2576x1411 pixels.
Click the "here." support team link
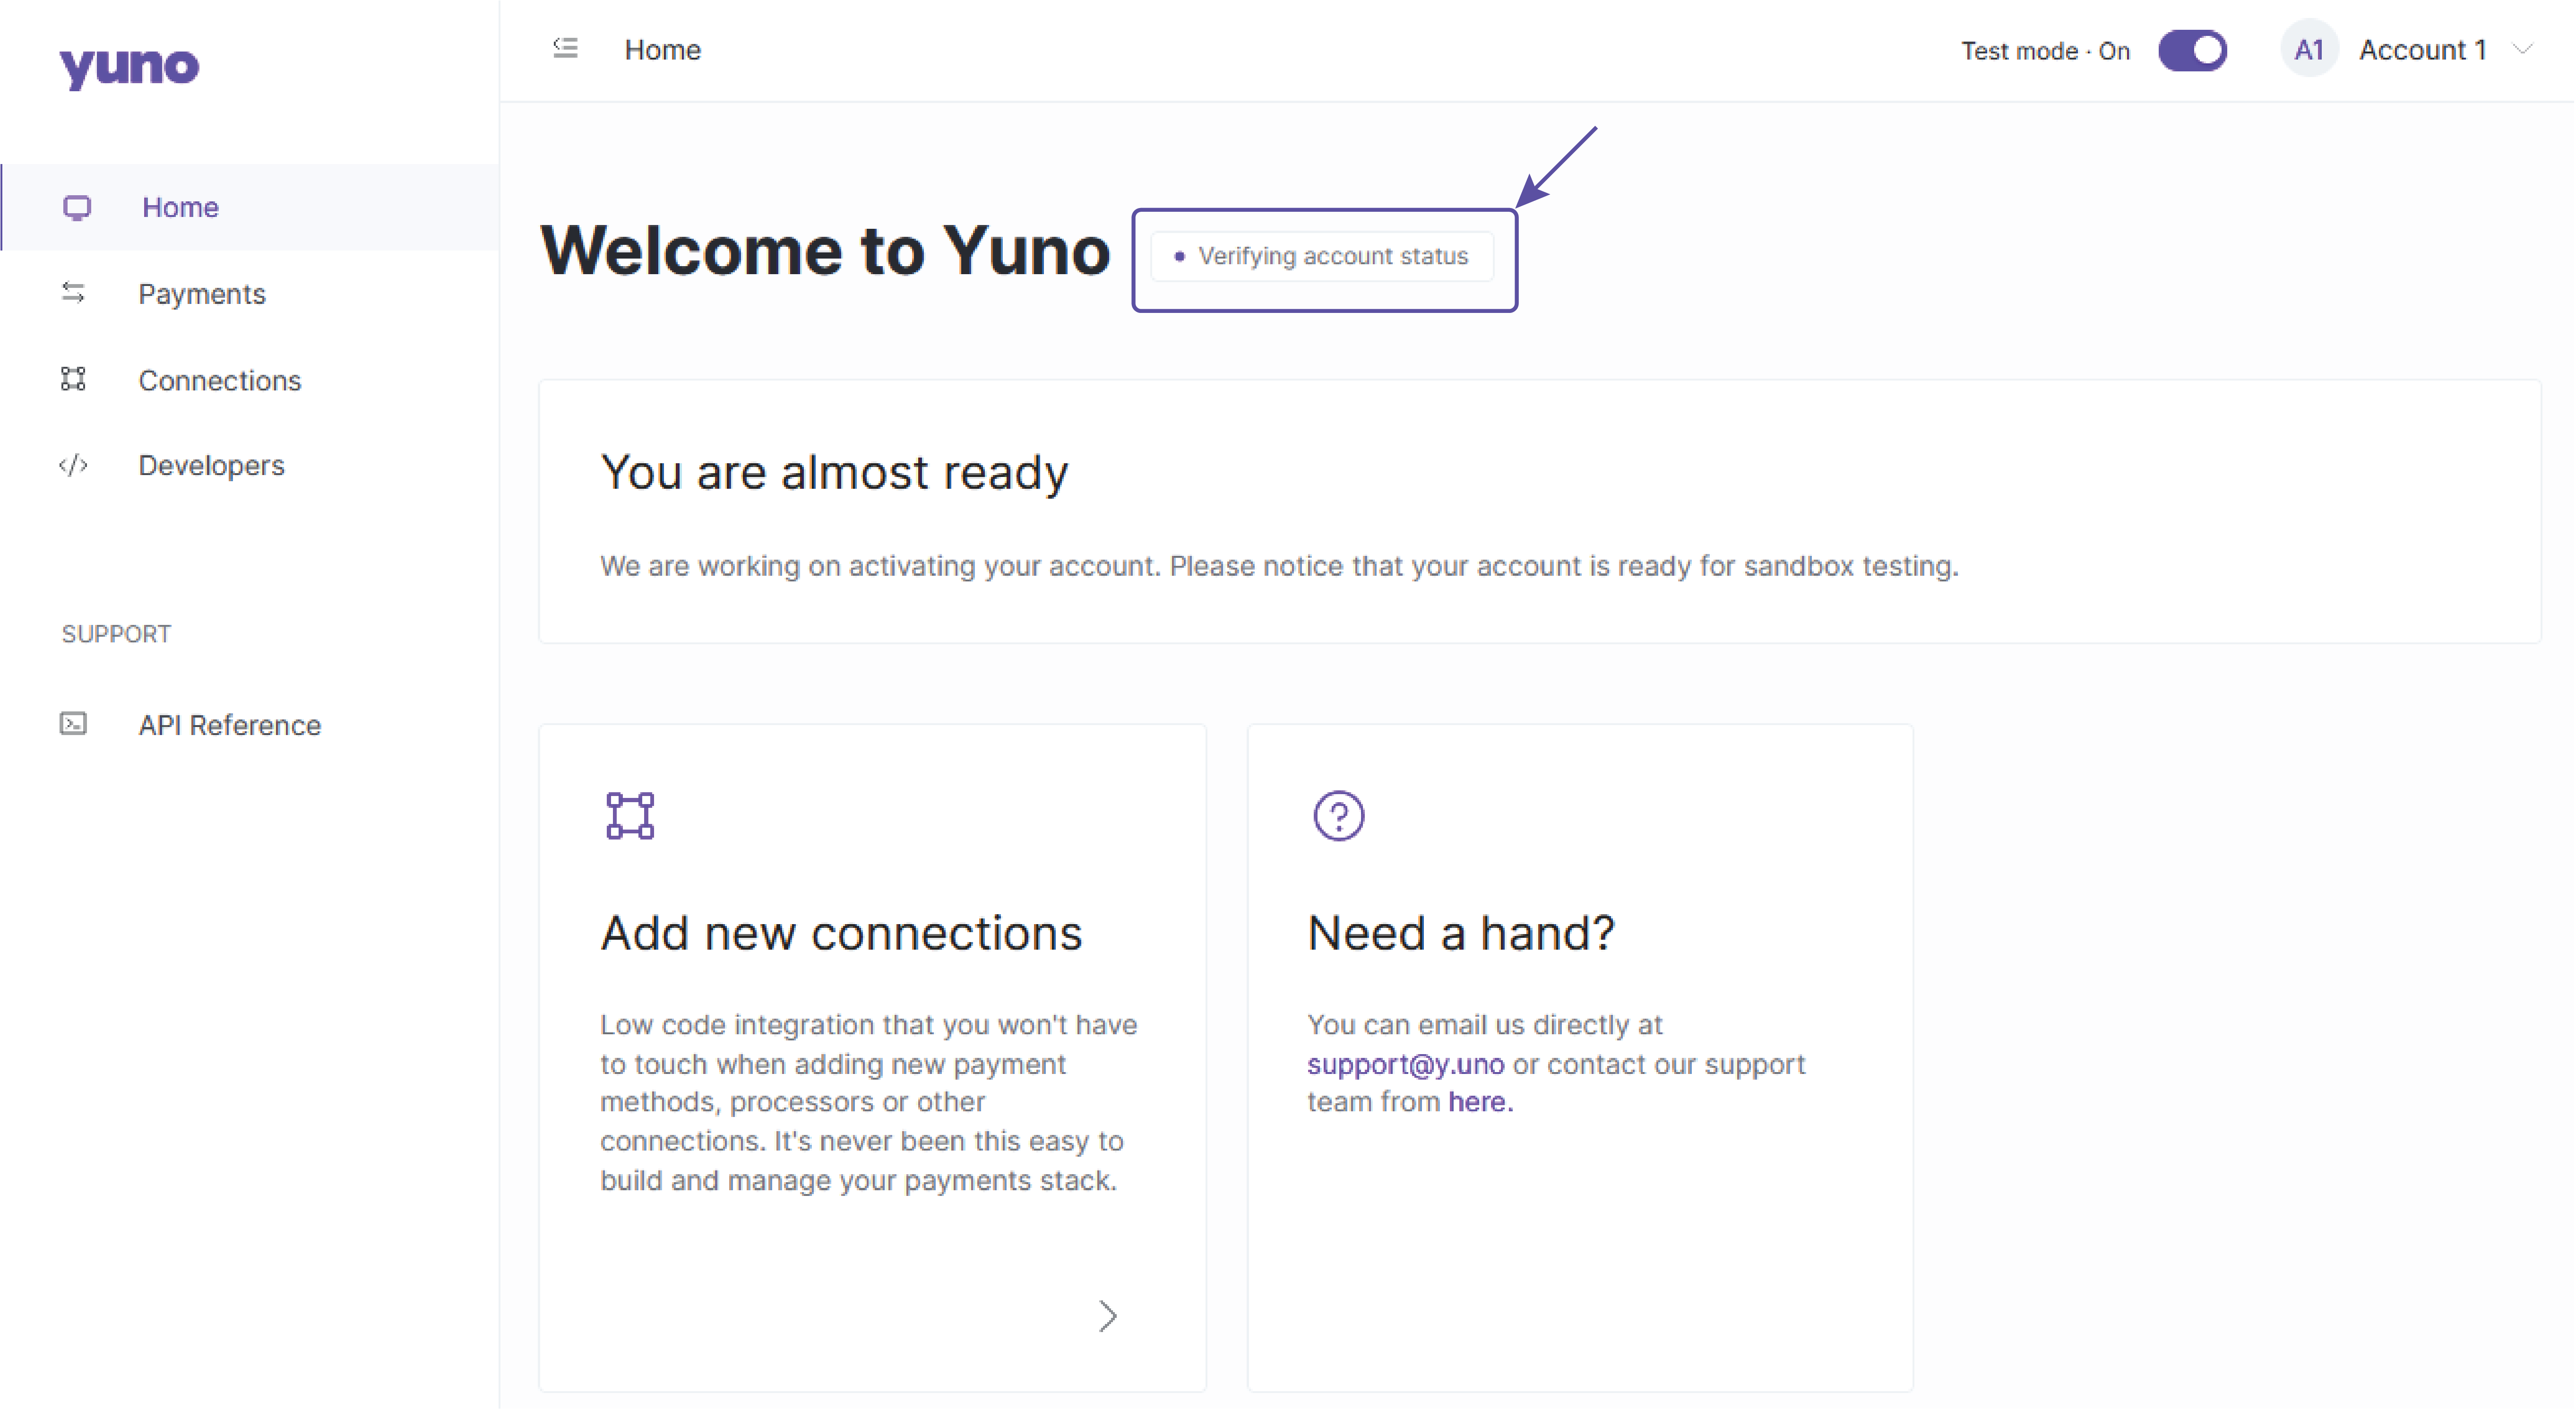coord(1480,1102)
